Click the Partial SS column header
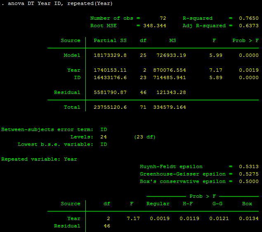The height and width of the screenshot is (232, 262). [110, 41]
